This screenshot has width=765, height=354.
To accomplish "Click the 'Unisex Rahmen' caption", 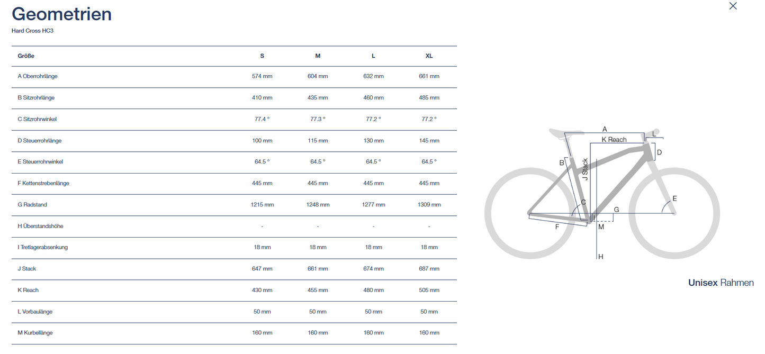I will pos(721,283).
